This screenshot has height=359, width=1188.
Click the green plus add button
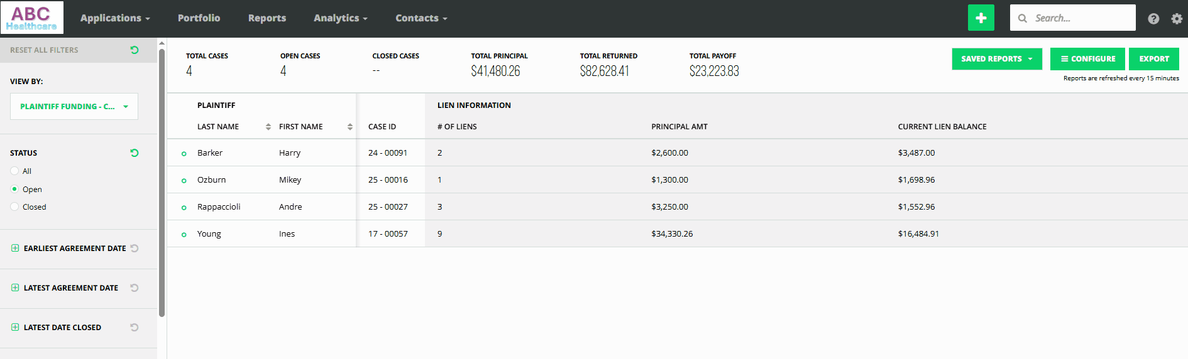coord(981,18)
